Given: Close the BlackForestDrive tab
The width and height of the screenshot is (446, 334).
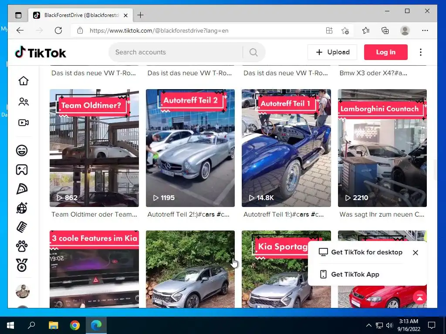Looking at the screenshot, I should click(x=126, y=15).
